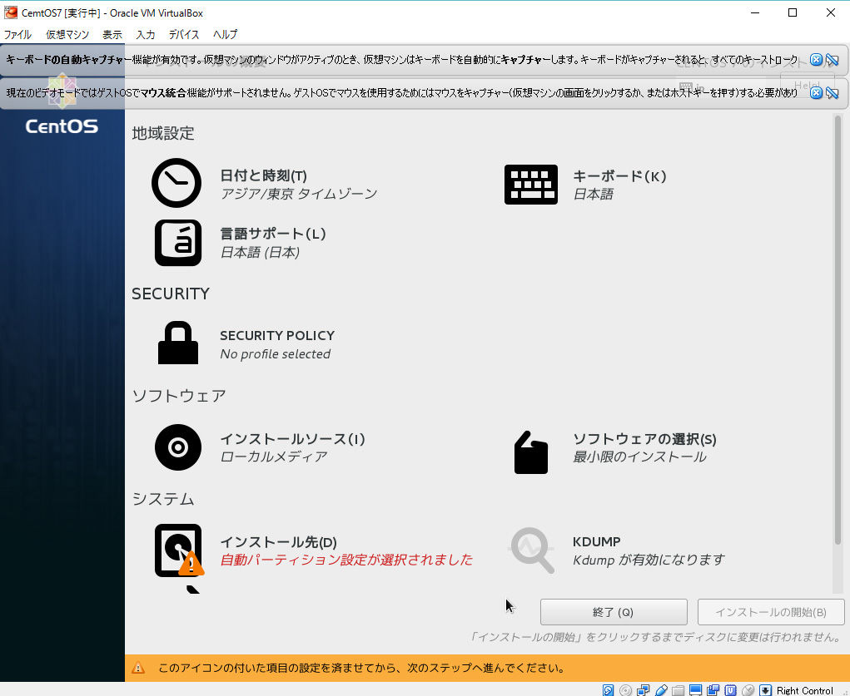Open the 仮想マシン menu
Screen dimensions: 850x696
(67, 35)
